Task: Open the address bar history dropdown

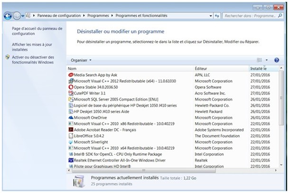Action: pyautogui.click(x=209, y=16)
